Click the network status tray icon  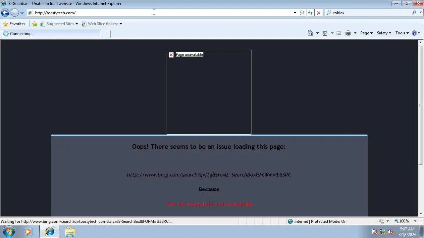click(383, 232)
